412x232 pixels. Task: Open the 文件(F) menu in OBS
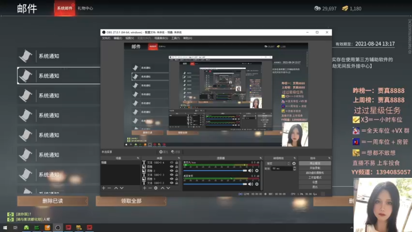click(x=106, y=38)
